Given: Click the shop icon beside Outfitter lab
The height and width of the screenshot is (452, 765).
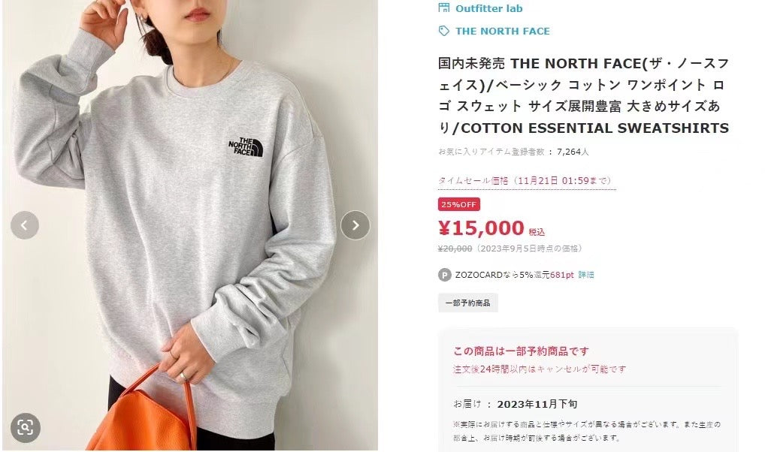Looking at the screenshot, I should (444, 8).
